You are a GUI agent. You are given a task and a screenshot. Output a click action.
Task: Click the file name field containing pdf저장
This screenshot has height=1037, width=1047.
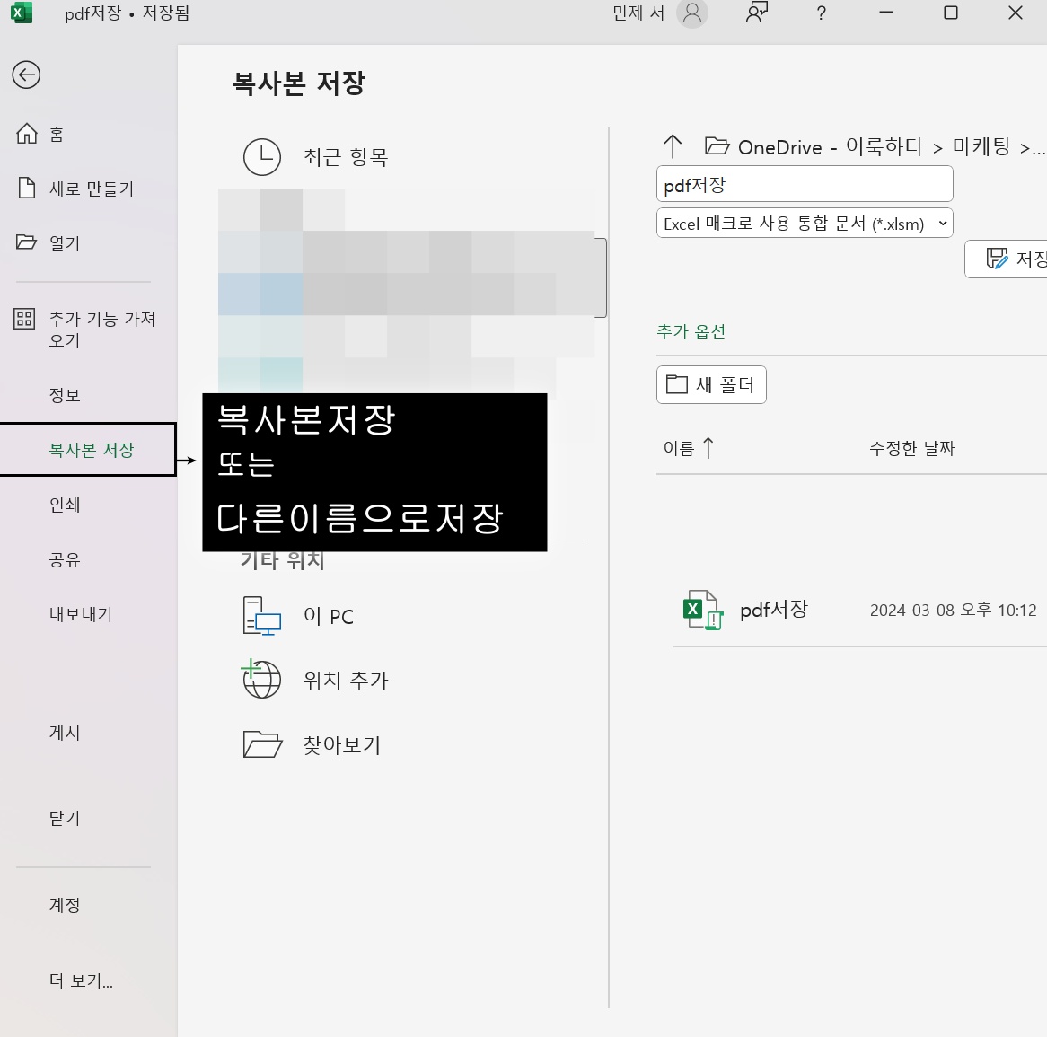805,184
